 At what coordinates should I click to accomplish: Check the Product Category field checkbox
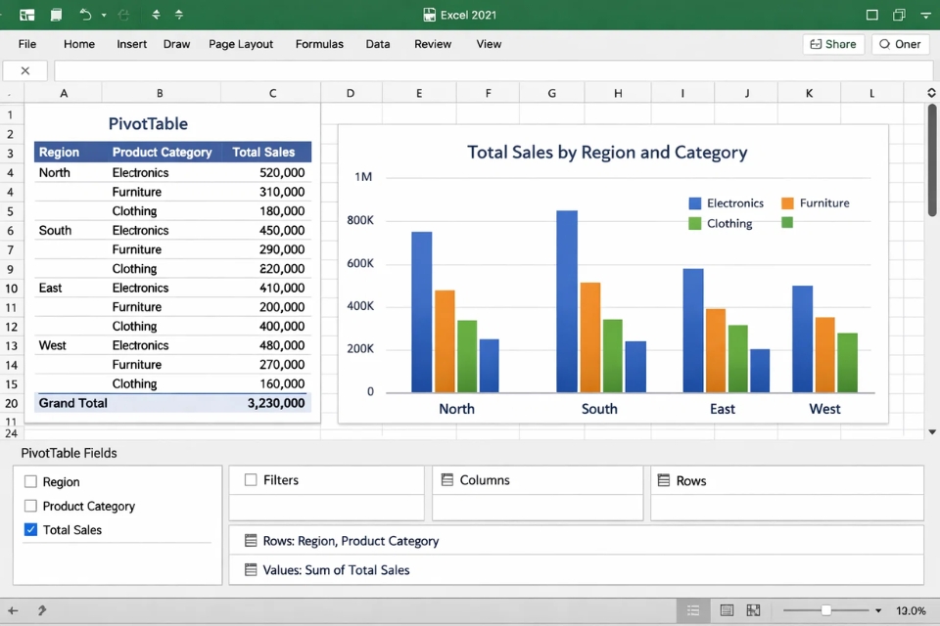click(x=28, y=506)
